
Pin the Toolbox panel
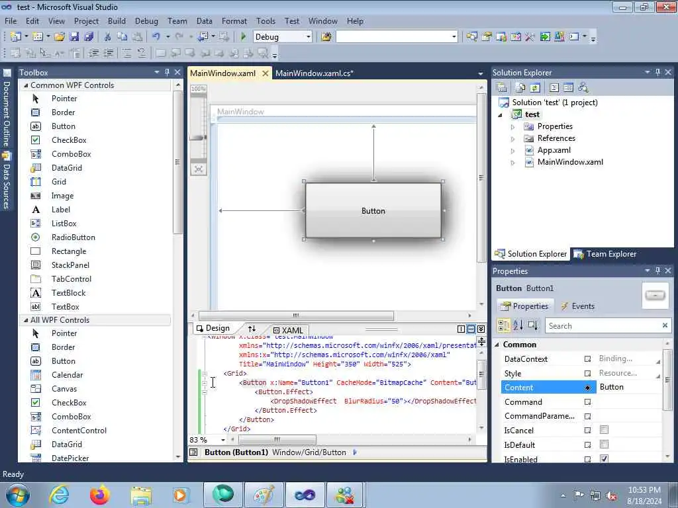[167, 72]
